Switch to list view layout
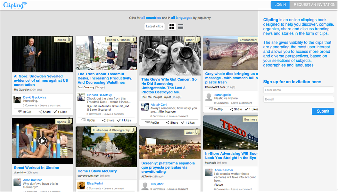The image size is (338, 192). tap(181, 27)
